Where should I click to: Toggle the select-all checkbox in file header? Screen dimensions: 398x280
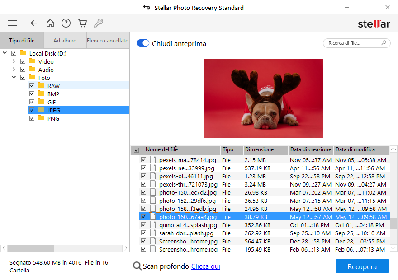[136, 150]
